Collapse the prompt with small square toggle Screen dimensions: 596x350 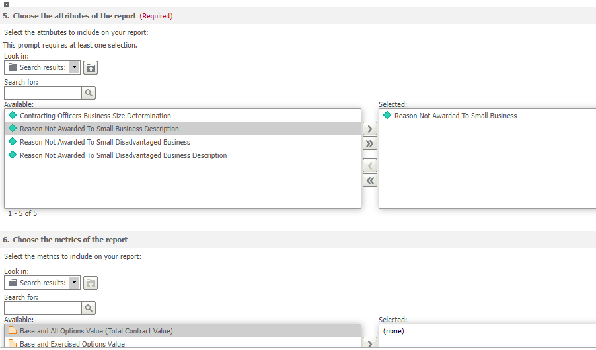(x=6, y=4)
